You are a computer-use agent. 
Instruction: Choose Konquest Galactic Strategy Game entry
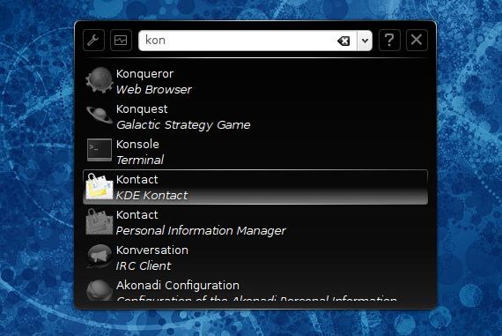pos(255,116)
